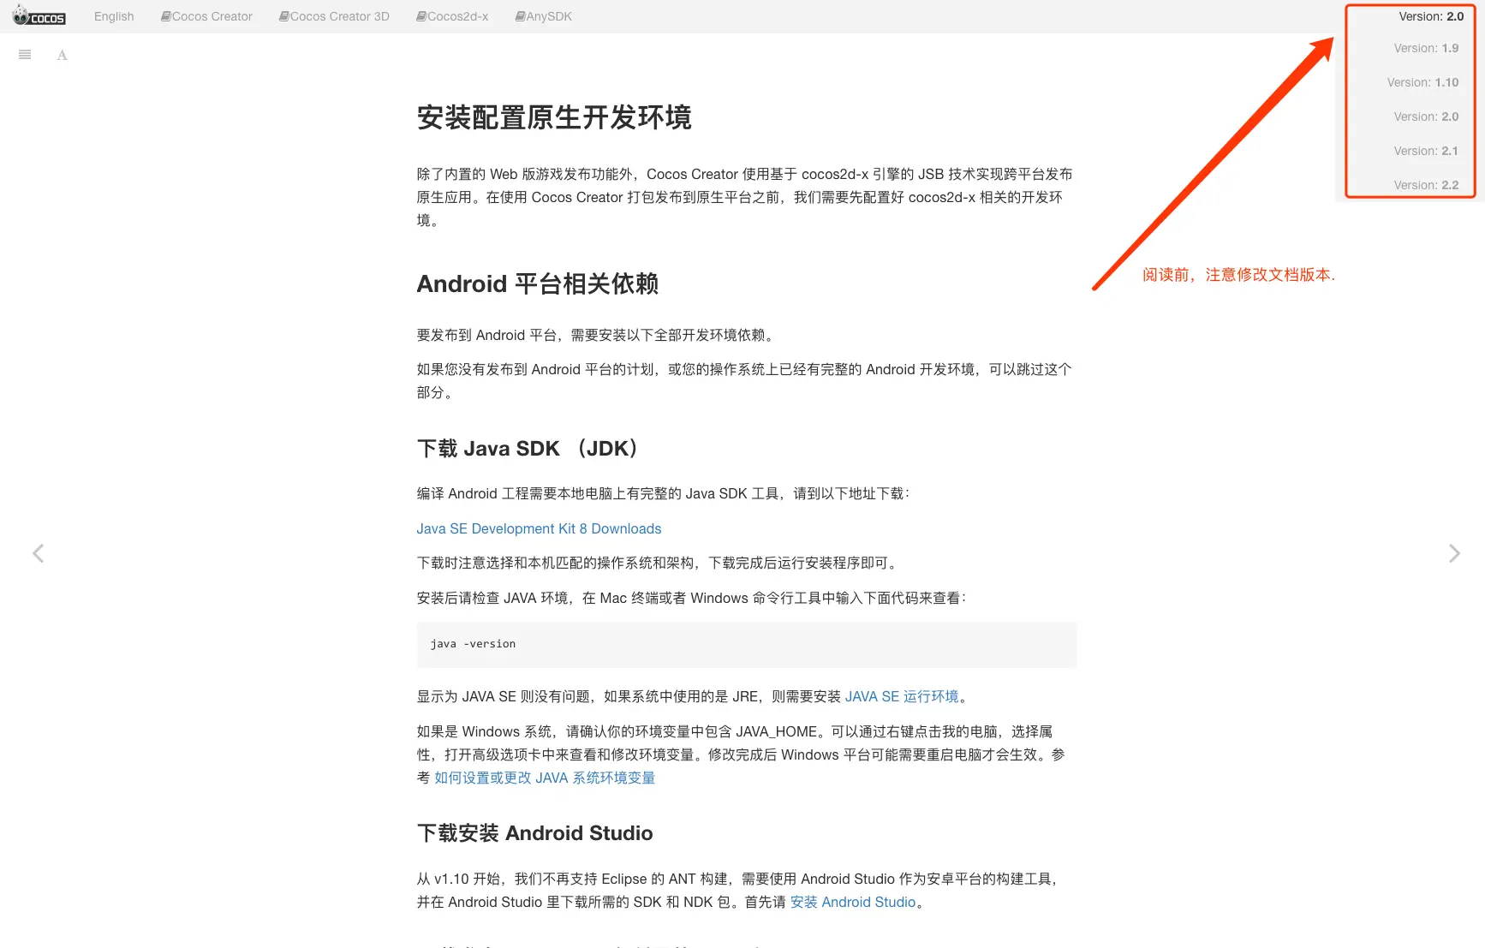Open the 安装 Android Studio link

pos(852,902)
